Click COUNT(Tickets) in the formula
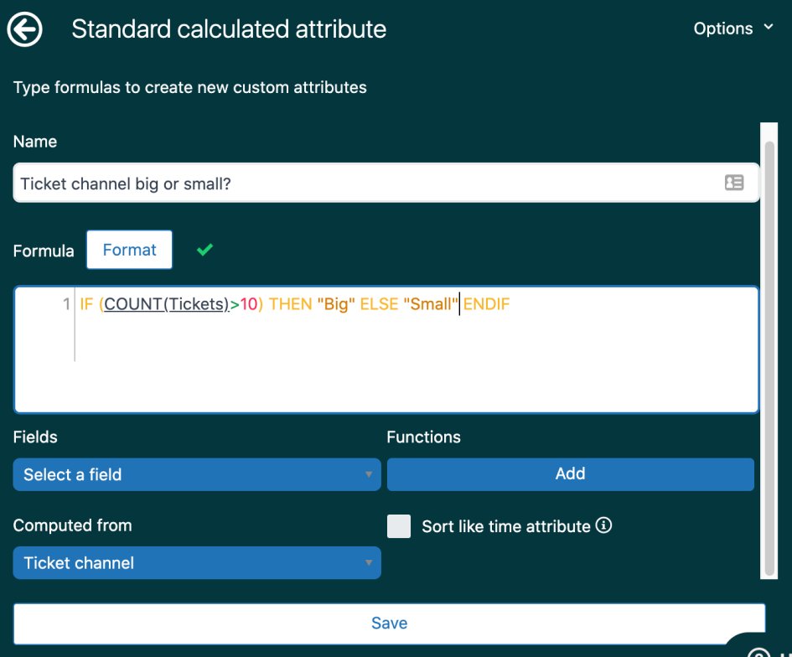Screen dimensions: 792x657 pyautogui.click(x=167, y=304)
